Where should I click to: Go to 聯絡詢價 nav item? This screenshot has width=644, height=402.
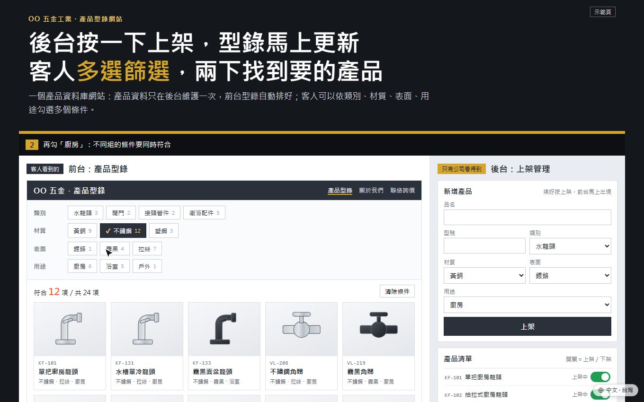402,190
